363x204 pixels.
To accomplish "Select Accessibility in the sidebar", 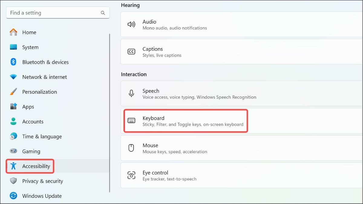I will (x=58, y=166).
